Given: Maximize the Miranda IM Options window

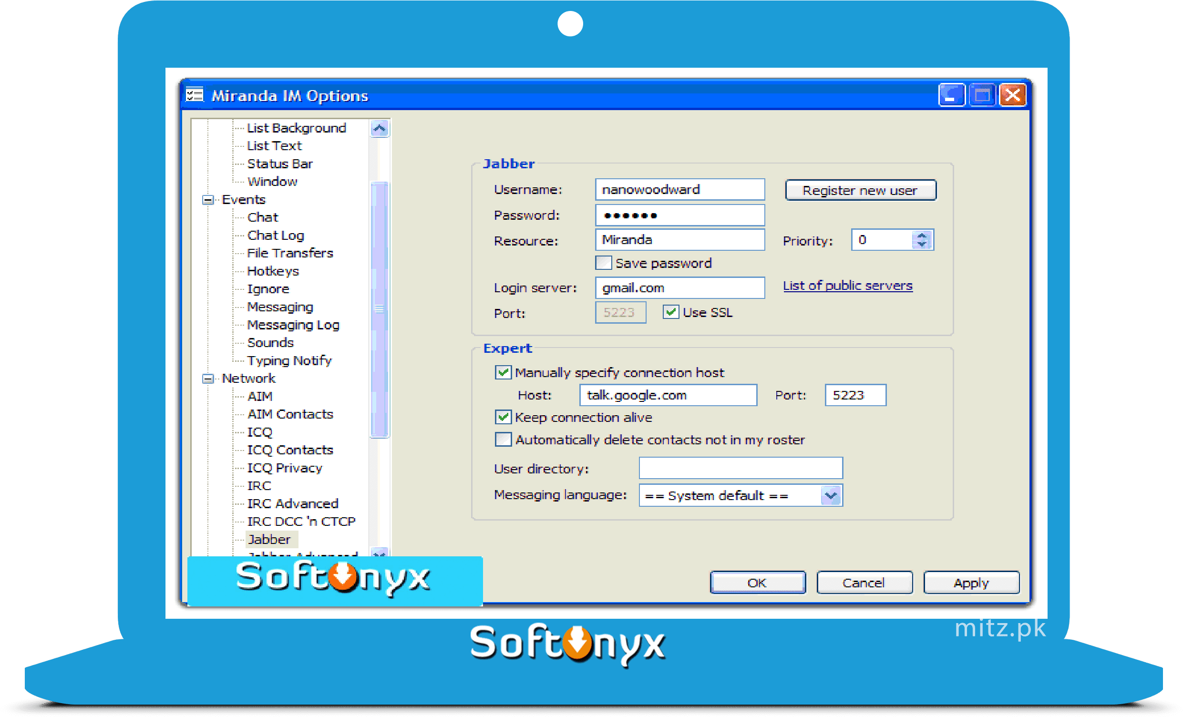Looking at the screenshot, I should click(x=982, y=95).
